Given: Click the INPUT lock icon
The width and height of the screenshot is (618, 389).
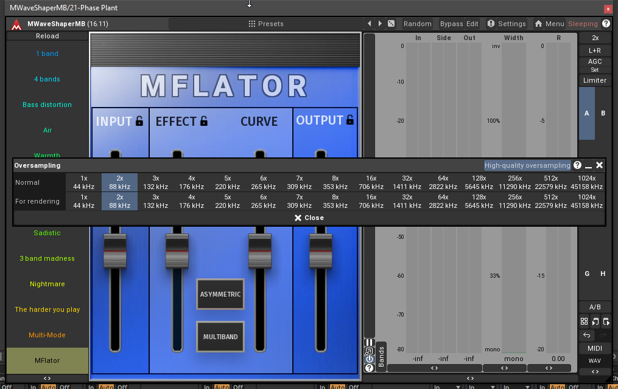Looking at the screenshot, I should (x=139, y=121).
